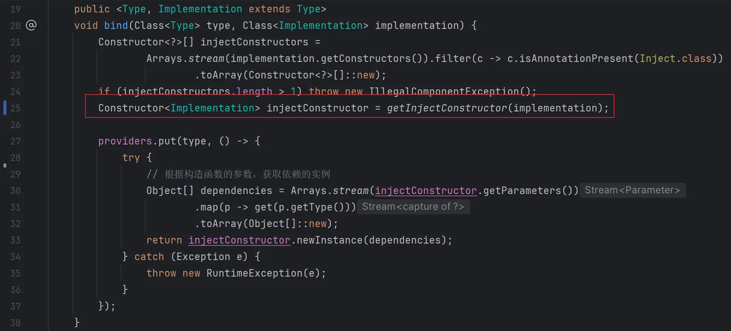
Task: Click the Stream<Parameter> inlay hint
Action: click(632, 190)
